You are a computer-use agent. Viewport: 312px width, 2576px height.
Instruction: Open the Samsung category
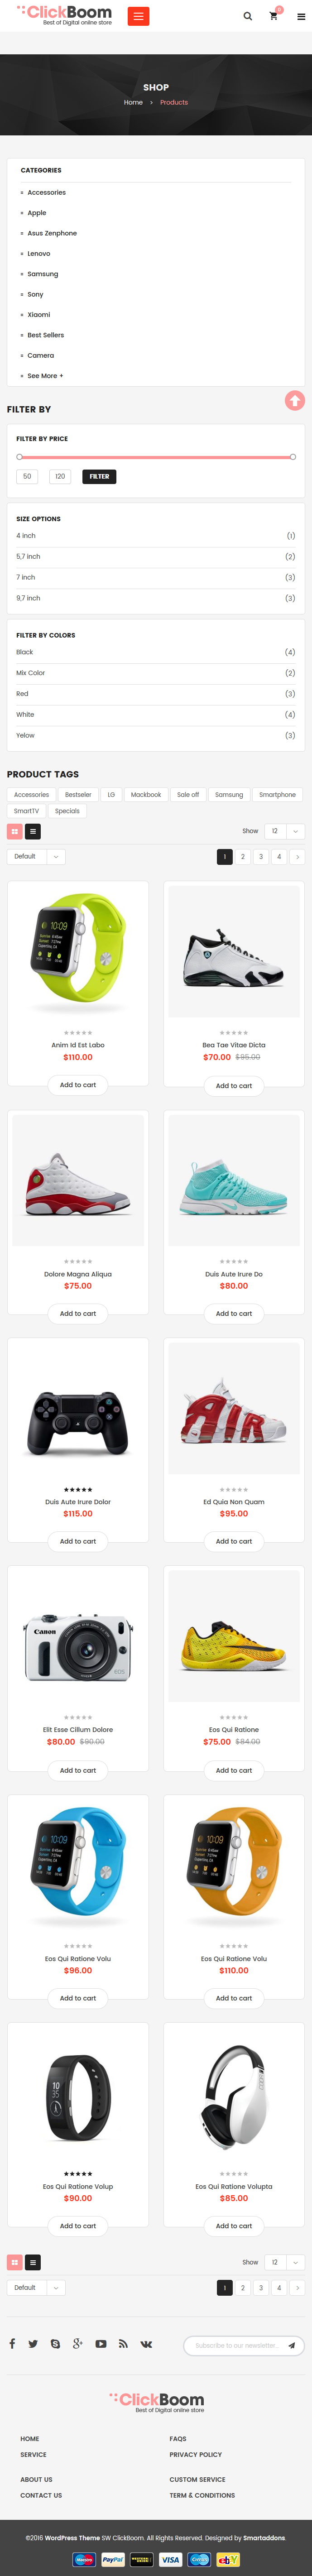point(43,274)
